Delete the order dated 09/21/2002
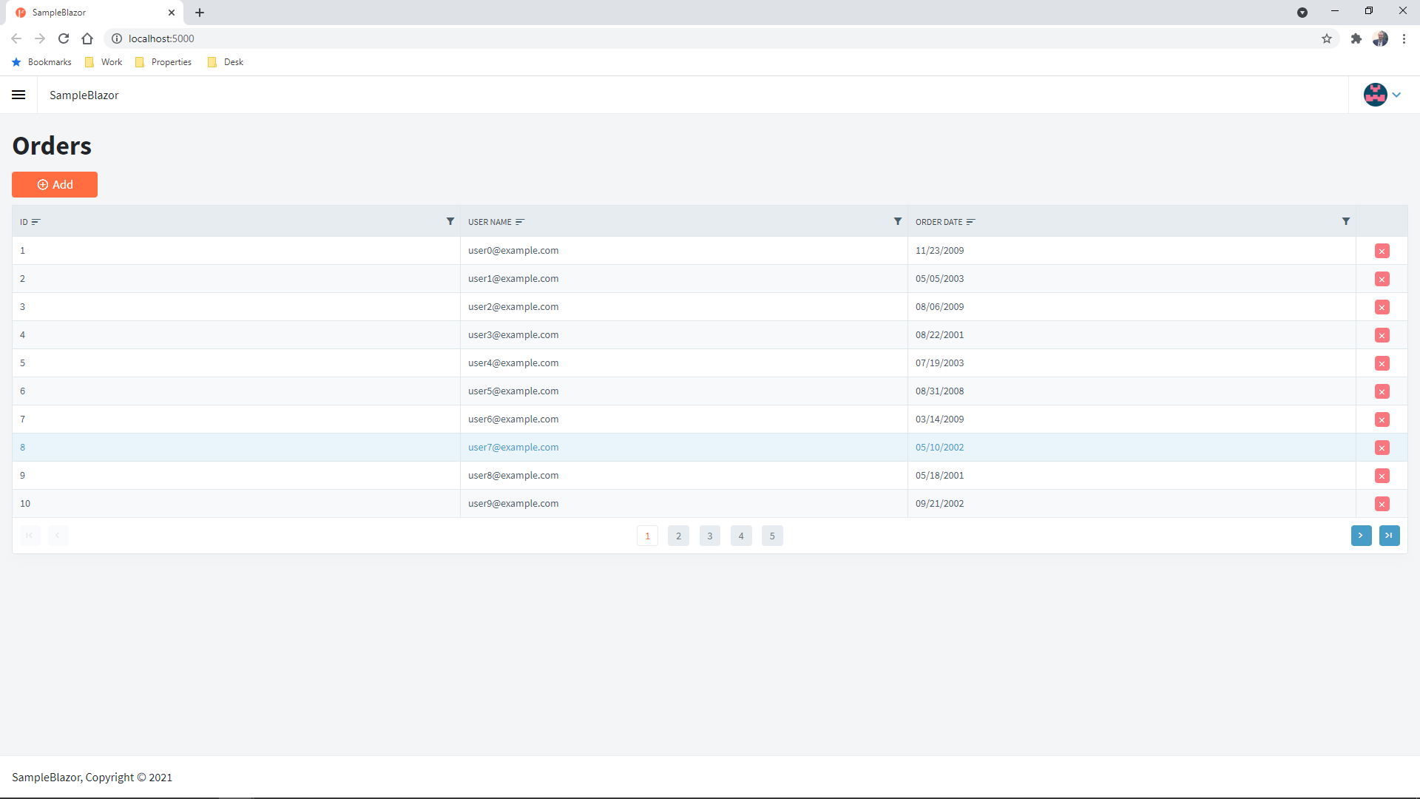This screenshot has height=799, width=1420. tap(1382, 504)
